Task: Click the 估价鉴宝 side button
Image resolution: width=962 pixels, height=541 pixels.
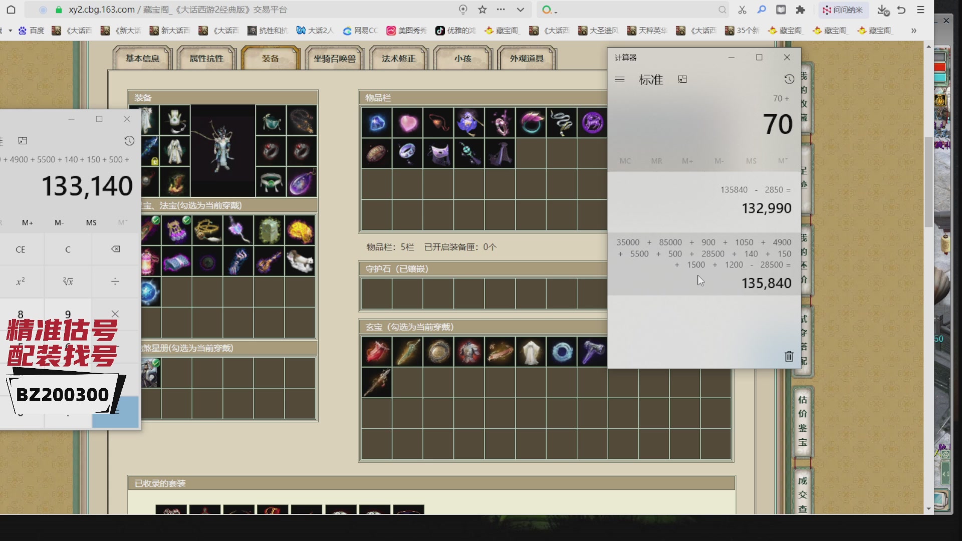Action: (x=803, y=421)
